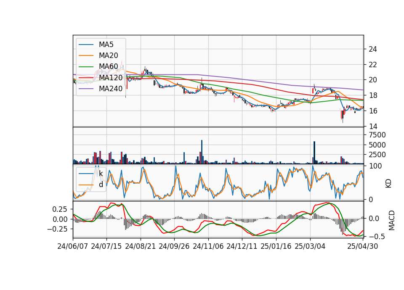Screen dimensions: 404x290
Task: Click the 'k' label in KD legend
Action: [101, 174]
